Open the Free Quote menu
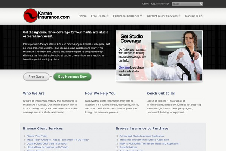Viewport: 226px width, 151px height. (x=98, y=16)
